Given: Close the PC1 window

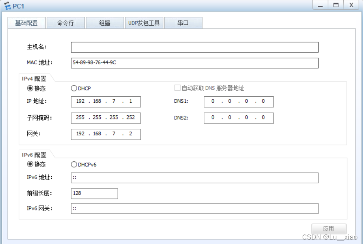Looking at the screenshot, I should click(351, 5).
